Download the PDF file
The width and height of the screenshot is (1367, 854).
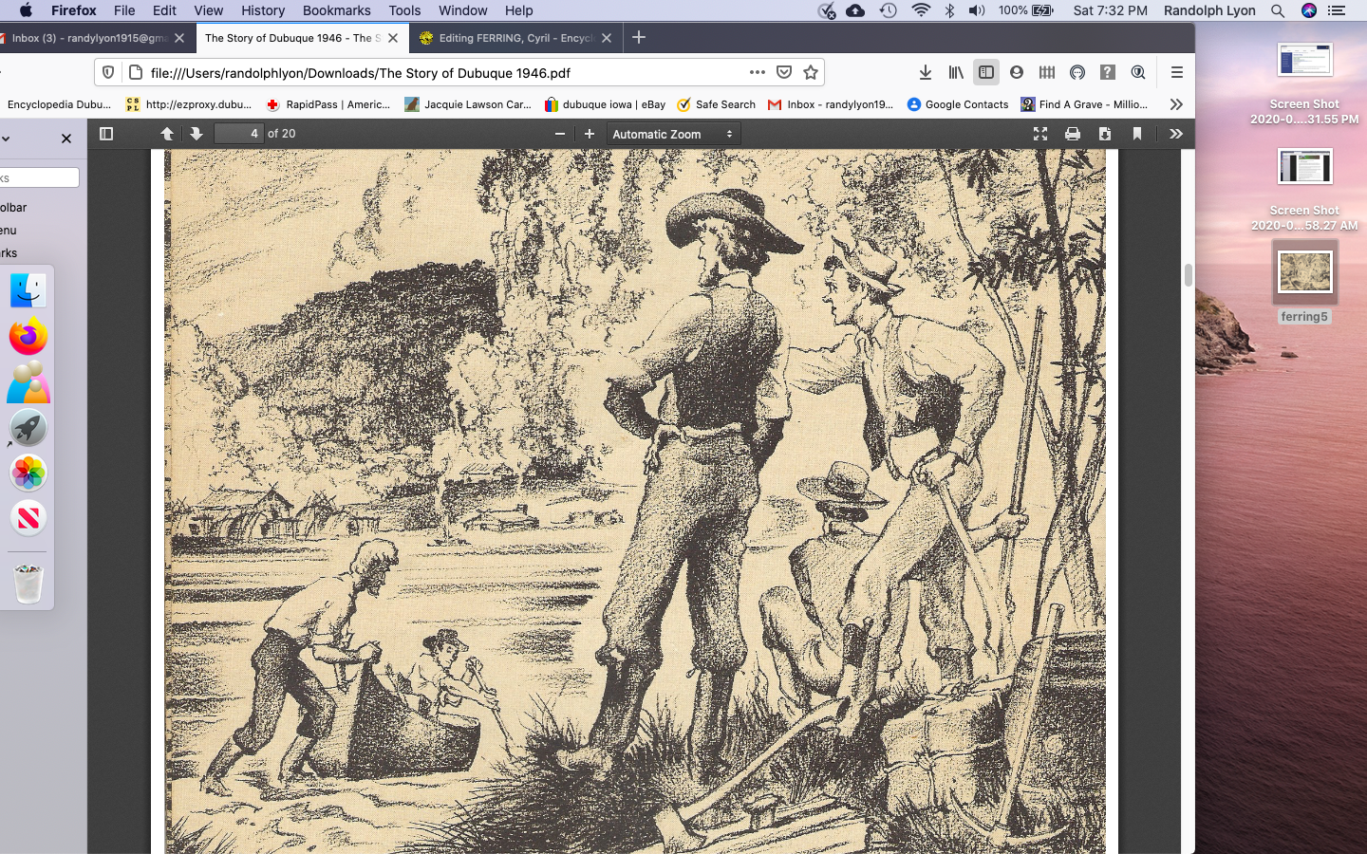pos(1105,134)
